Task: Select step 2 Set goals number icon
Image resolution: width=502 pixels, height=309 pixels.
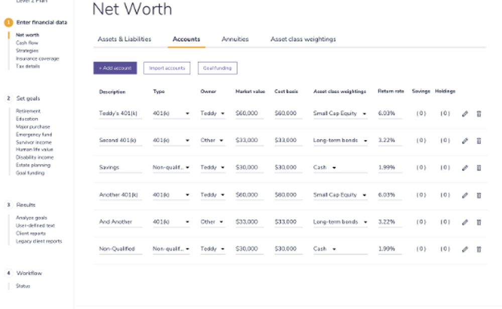Action: coord(9,98)
